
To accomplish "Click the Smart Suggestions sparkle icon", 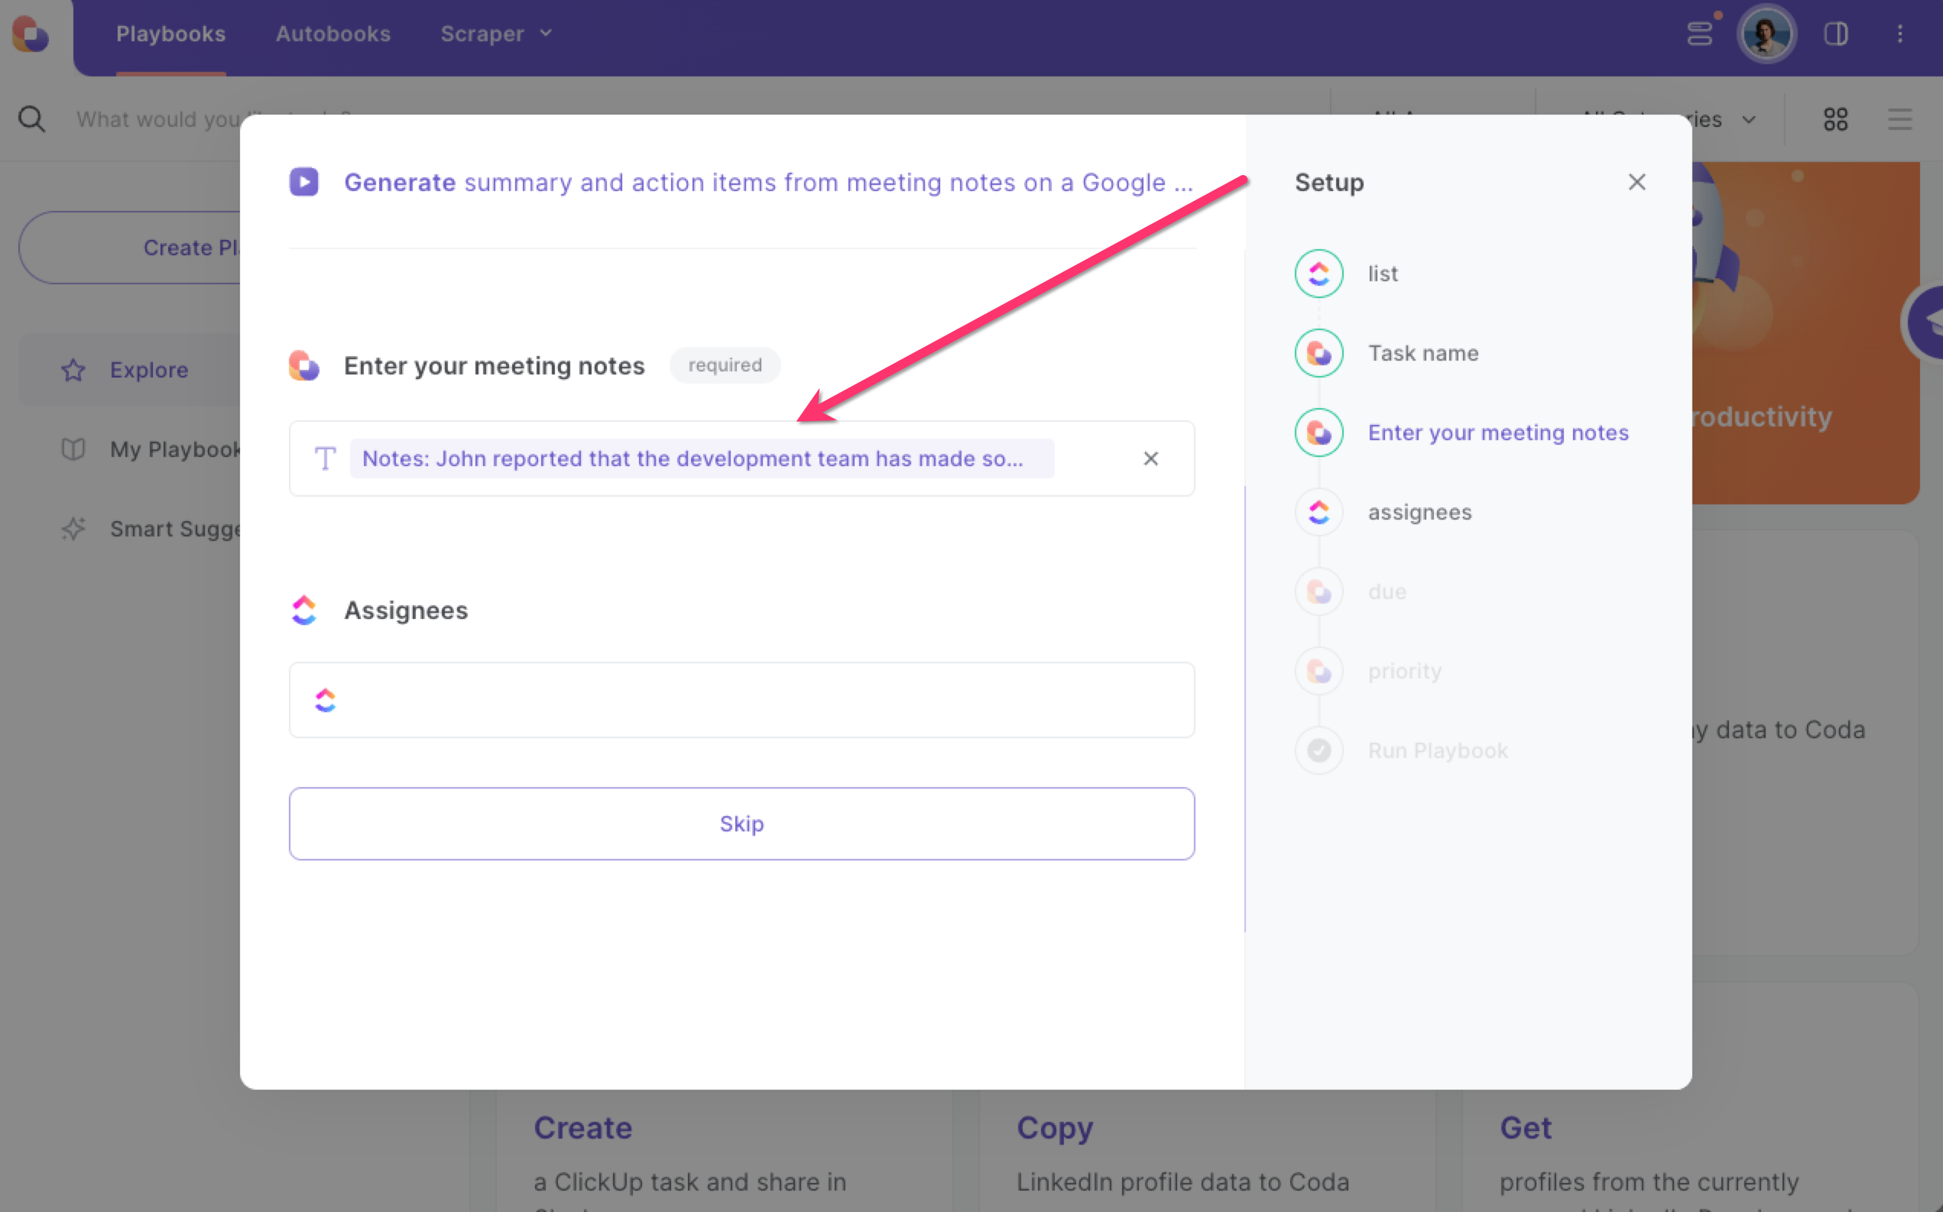I will (73, 528).
